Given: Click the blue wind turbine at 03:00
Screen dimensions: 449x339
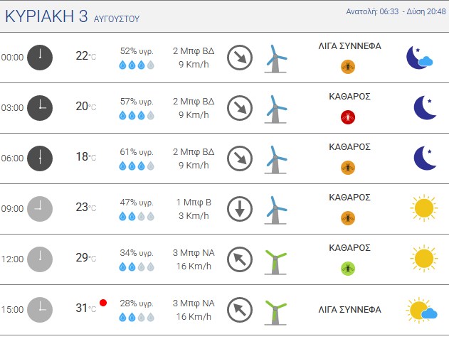Looking at the screenshot, I should click(x=275, y=109).
